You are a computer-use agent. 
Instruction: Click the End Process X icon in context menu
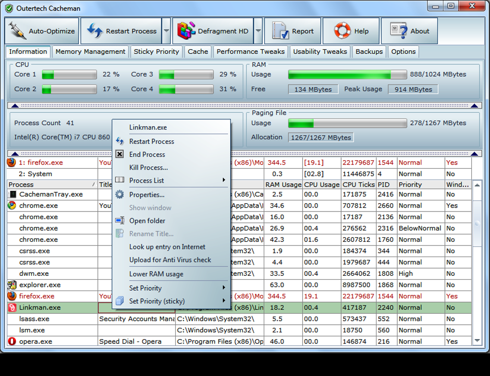pyautogui.click(x=119, y=154)
